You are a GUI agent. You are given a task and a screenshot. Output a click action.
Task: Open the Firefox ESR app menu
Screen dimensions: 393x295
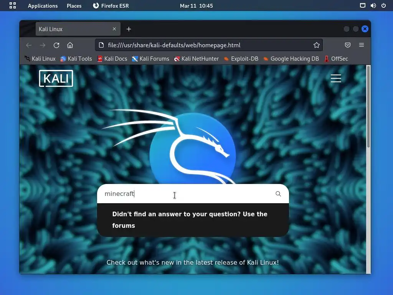point(111,6)
